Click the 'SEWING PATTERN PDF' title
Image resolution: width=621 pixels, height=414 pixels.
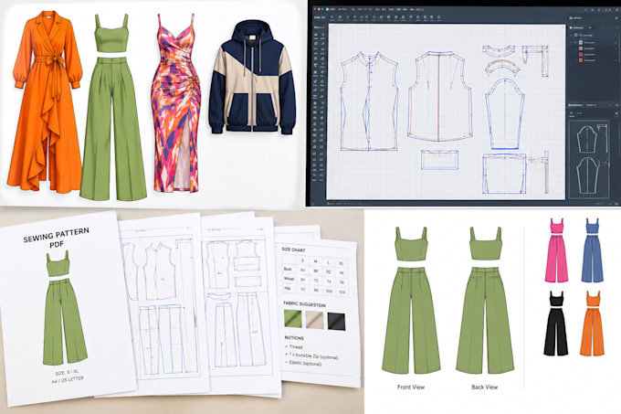click(56, 239)
